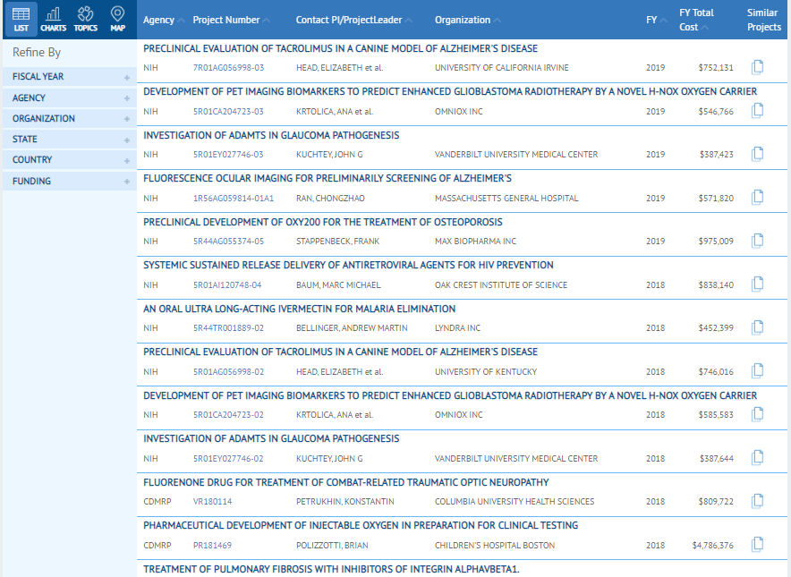Open project number 5R01CA204723-03
The image size is (791, 577).
point(228,112)
